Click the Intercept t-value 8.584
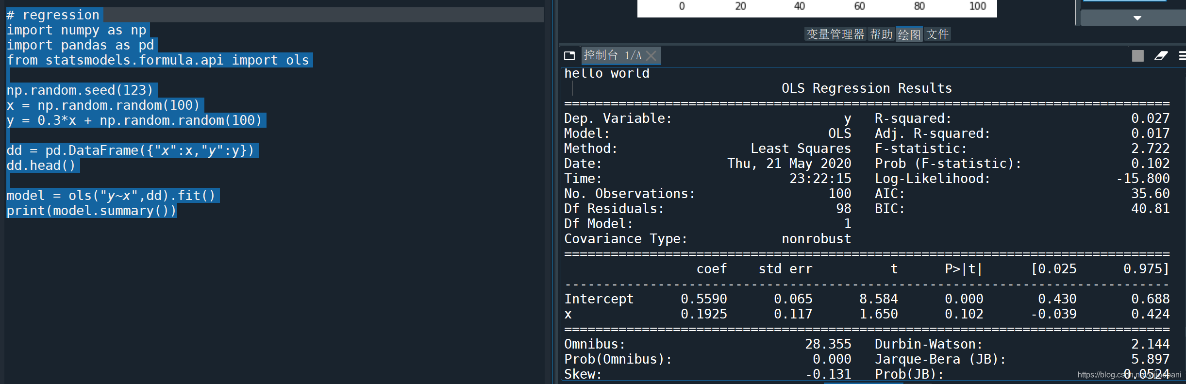Image resolution: width=1186 pixels, height=384 pixels. pos(879,299)
